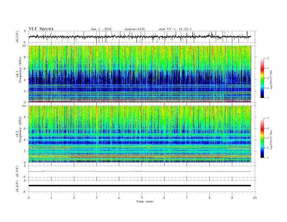Click the ch.1 spectrogram PSD color bar
The image size is (287, 222).
[262, 78]
